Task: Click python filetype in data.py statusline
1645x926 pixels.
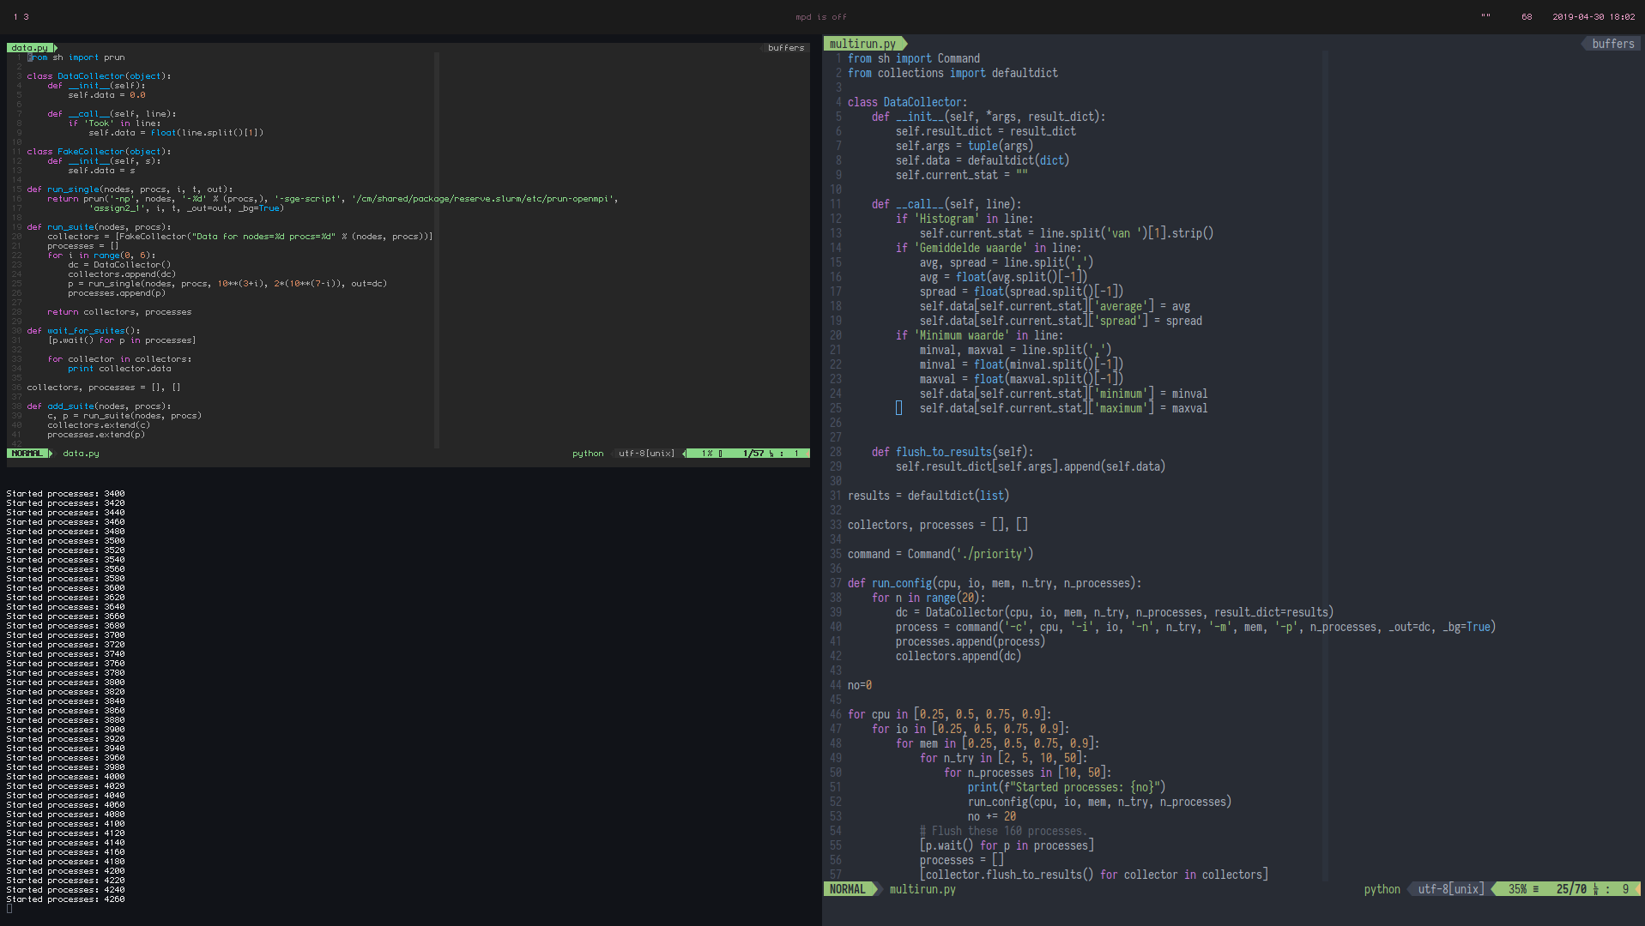Action: point(588,454)
